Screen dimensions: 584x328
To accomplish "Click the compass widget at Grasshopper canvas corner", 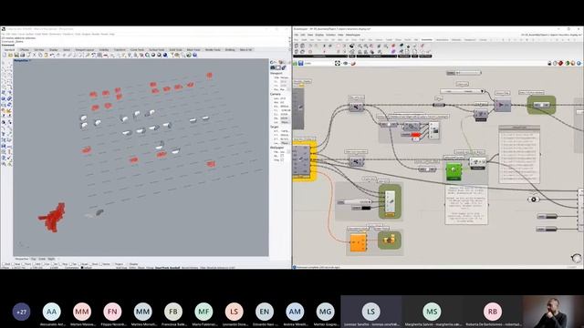I will click(577, 258).
